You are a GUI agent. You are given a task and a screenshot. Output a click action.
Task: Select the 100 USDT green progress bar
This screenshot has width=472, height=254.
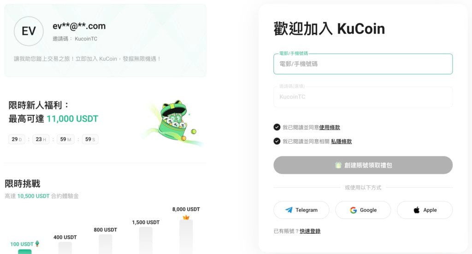click(25, 252)
